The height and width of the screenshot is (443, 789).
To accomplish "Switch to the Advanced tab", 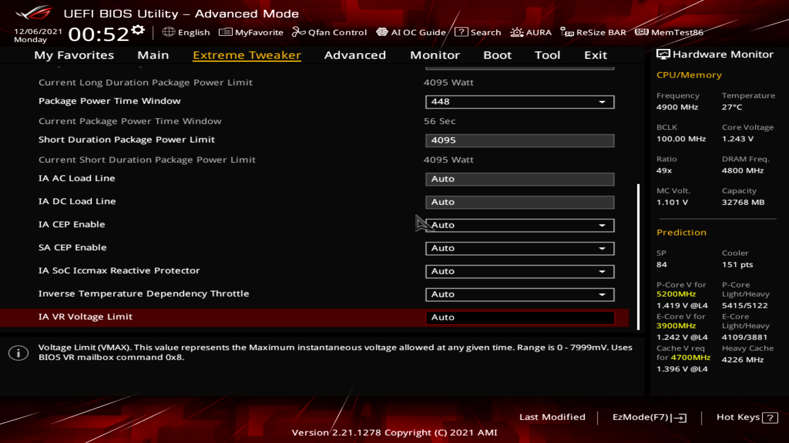I will pyautogui.click(x=355, y=55).
